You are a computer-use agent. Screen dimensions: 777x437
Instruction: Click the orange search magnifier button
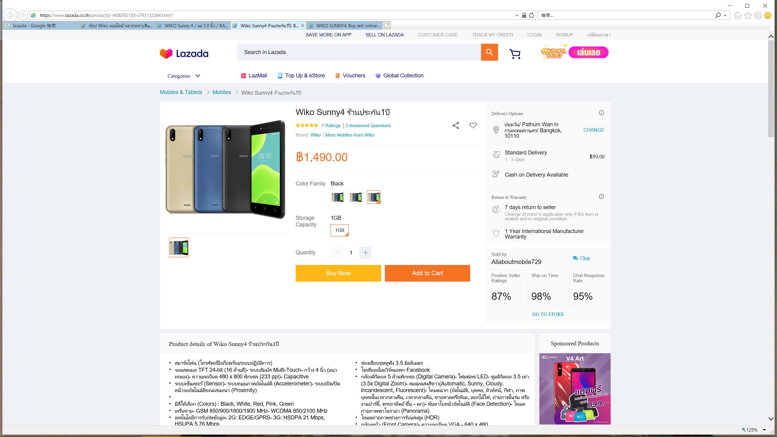489,52
